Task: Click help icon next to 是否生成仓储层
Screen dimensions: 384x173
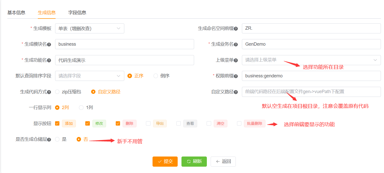Action: [49, 140]
